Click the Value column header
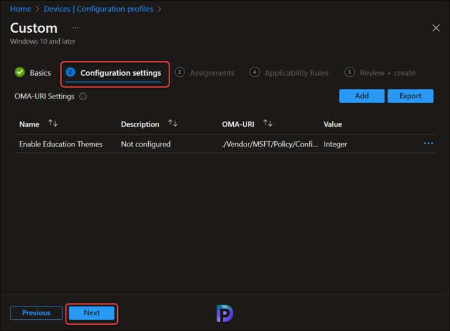The width and height of the screenshot is (450, 331). 333,124
